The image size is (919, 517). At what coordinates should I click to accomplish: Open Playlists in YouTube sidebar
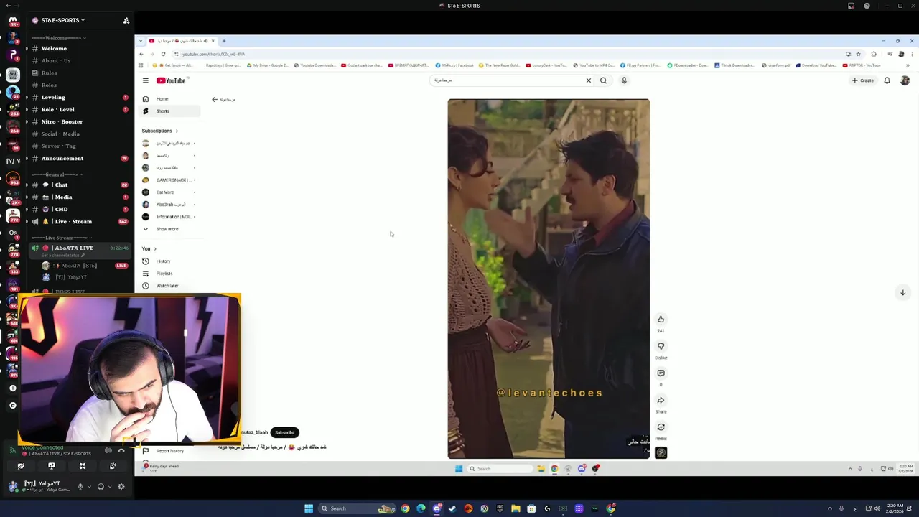(x=170, y=274)
